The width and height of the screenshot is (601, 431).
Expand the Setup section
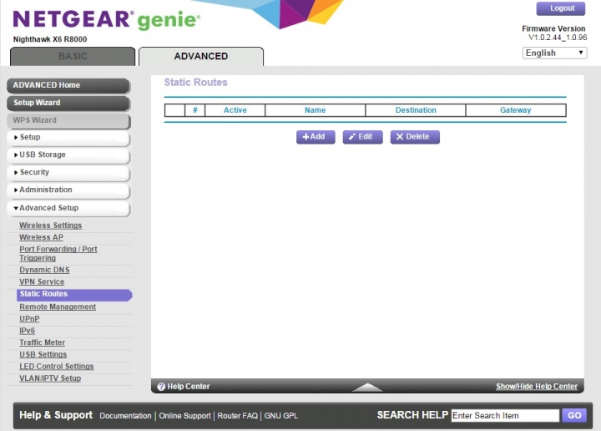(x=68, y=137)
